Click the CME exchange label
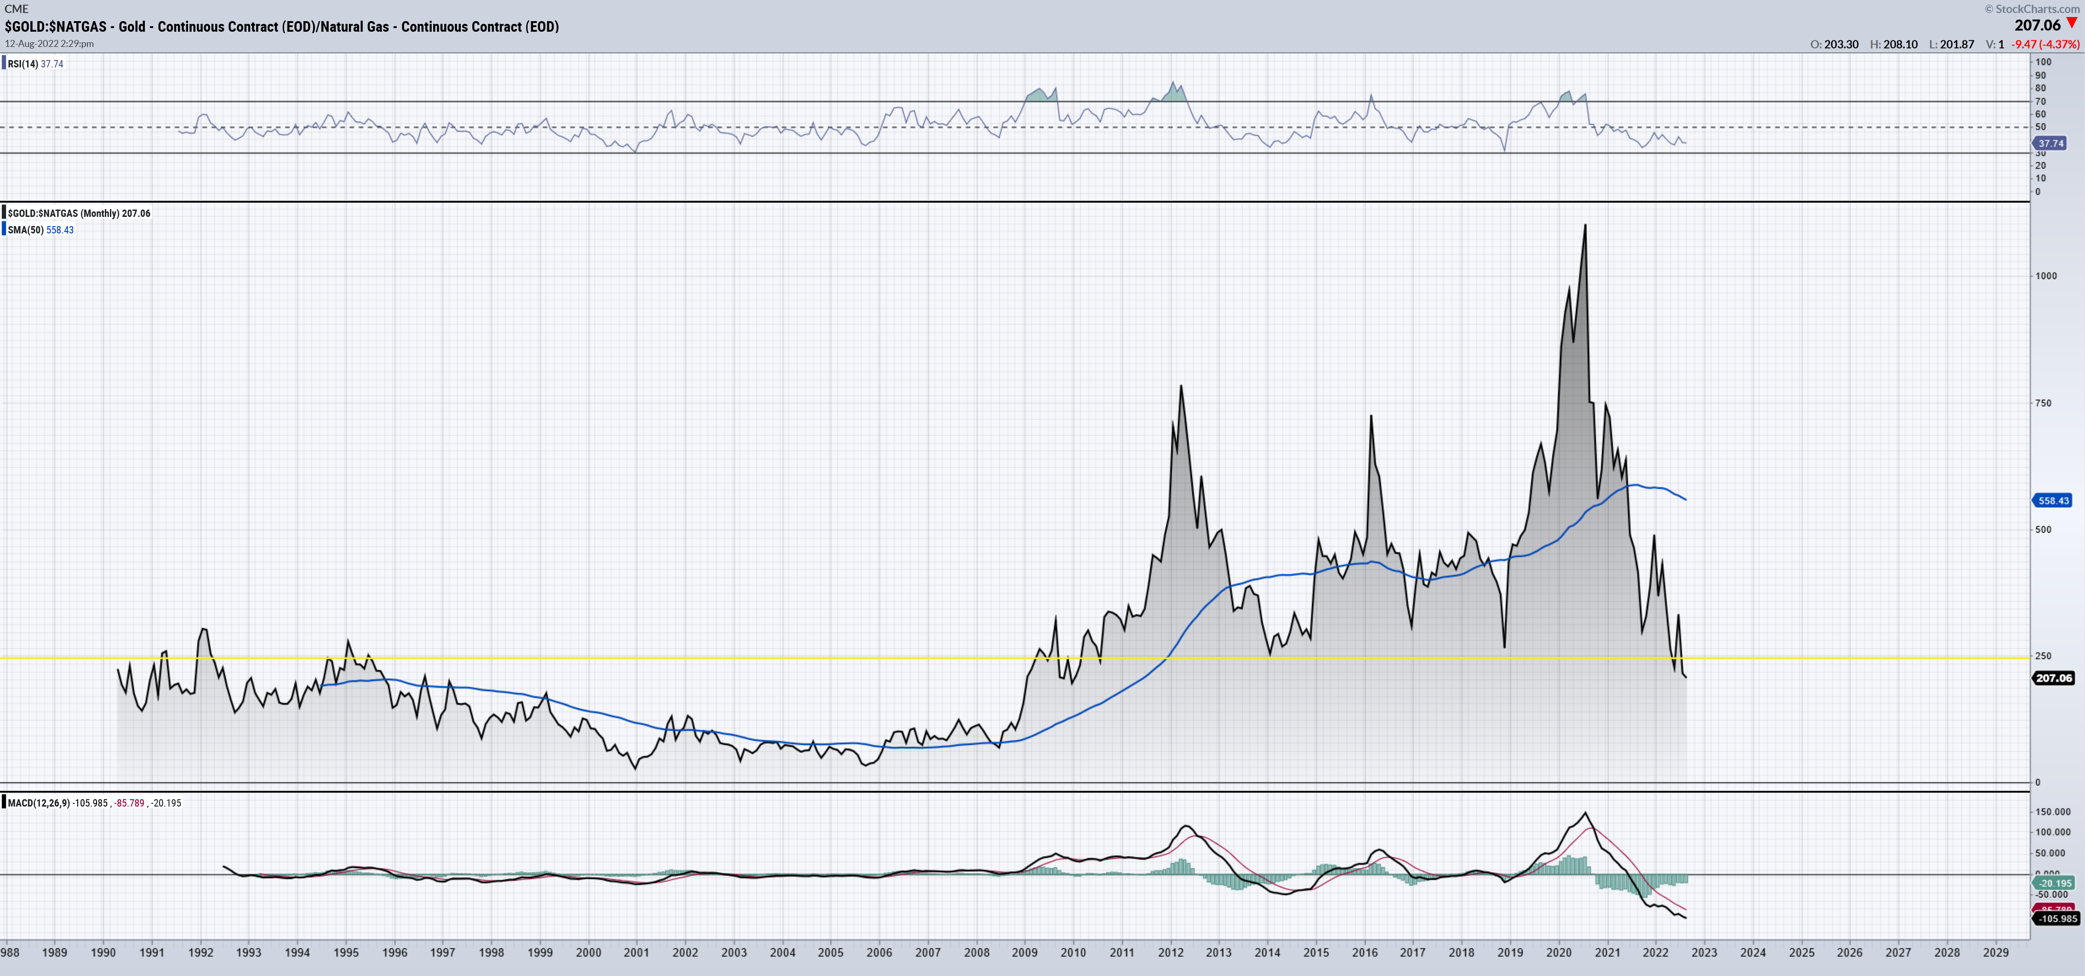The image size is (2085, 976). coord(16,9)
